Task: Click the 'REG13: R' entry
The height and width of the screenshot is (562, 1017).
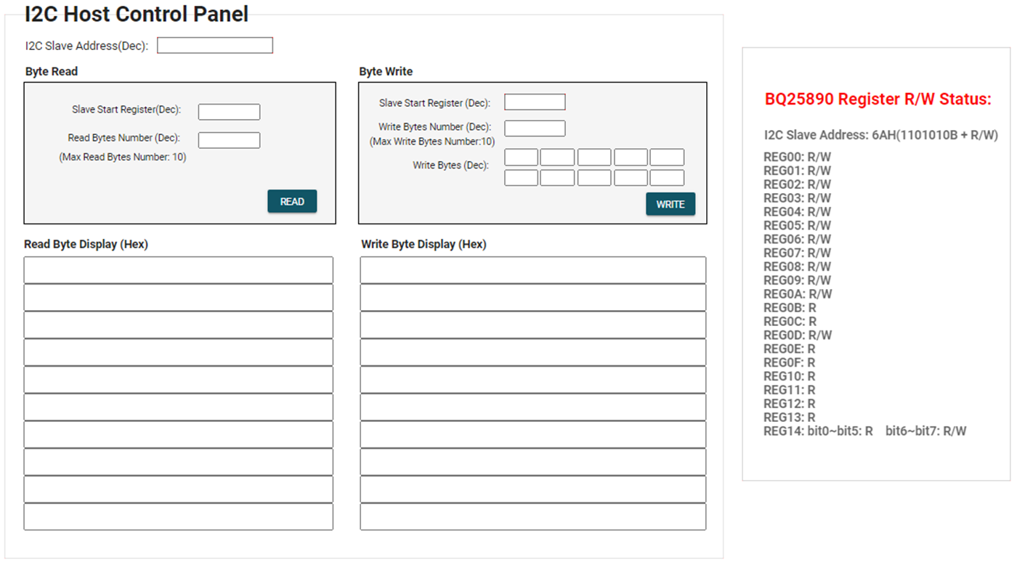Action: 790,418
